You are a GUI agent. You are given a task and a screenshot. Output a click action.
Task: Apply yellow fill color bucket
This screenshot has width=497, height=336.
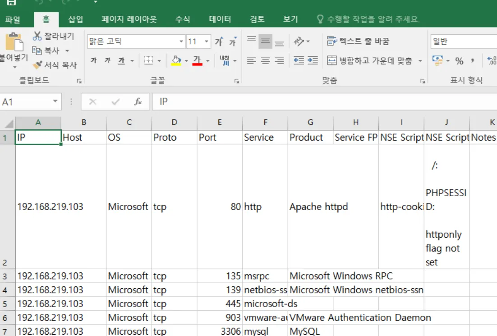(176, 60)
